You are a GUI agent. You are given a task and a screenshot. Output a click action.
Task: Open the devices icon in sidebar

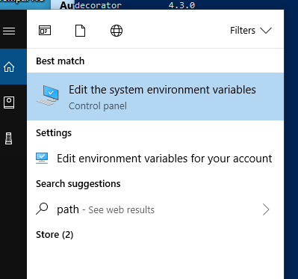(9, 138)
